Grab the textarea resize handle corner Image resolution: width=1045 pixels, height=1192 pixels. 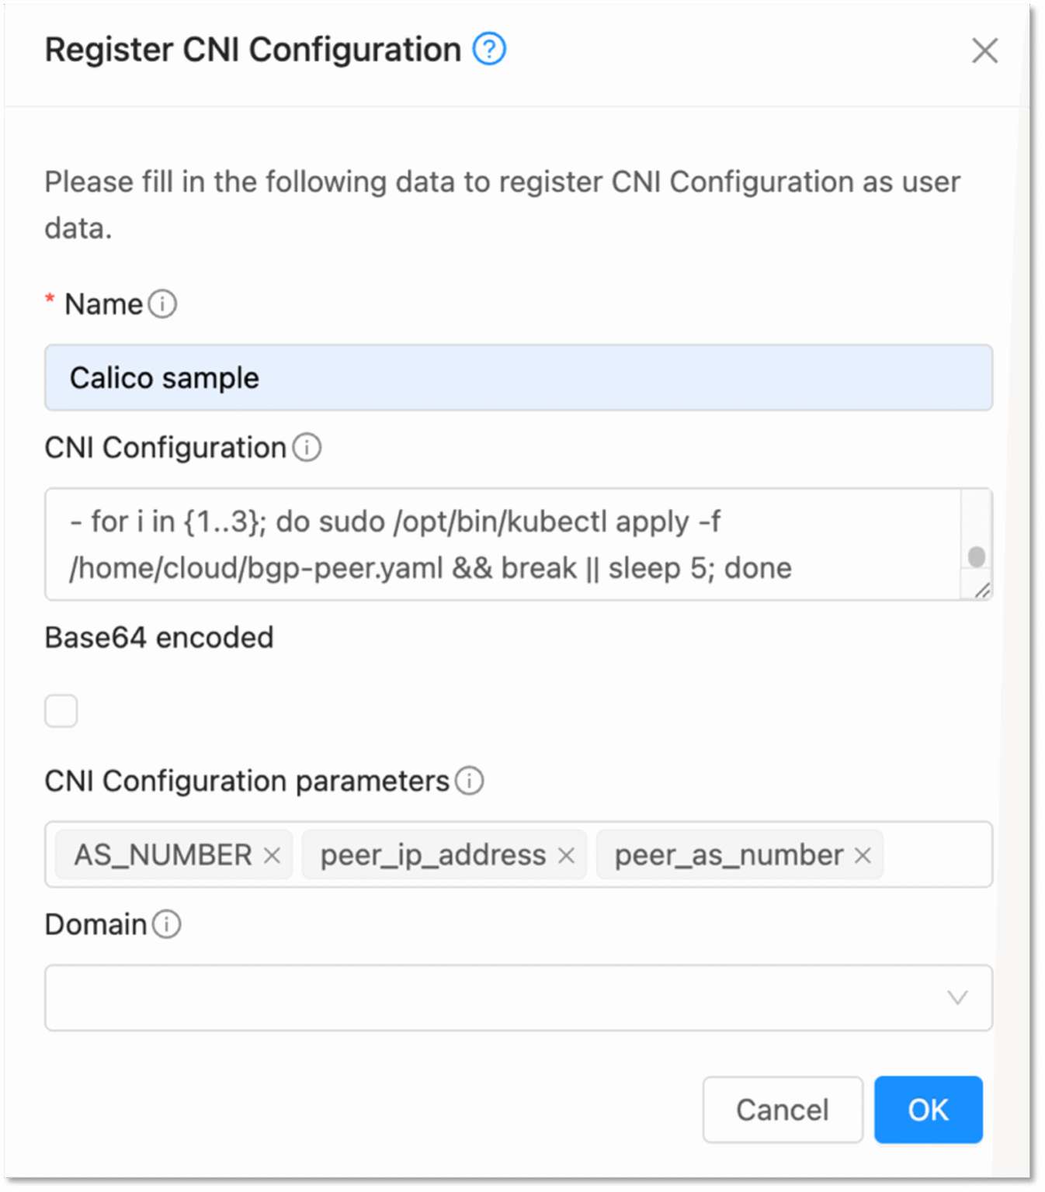click(982, 591)
